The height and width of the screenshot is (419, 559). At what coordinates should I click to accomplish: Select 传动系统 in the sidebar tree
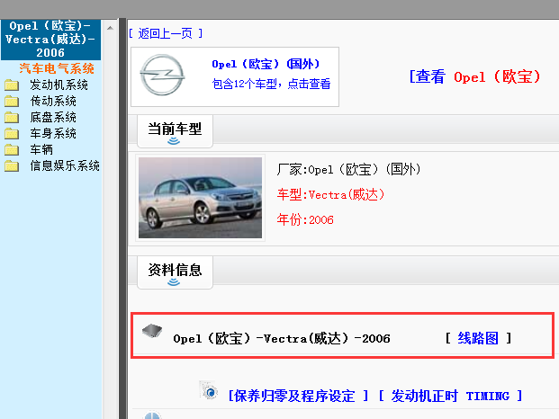click(53, 102)
